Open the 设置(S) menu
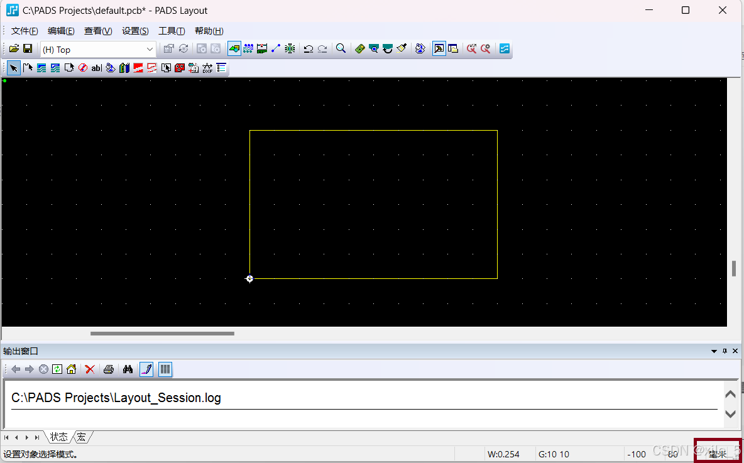The image size is (744, 463). 135,31
